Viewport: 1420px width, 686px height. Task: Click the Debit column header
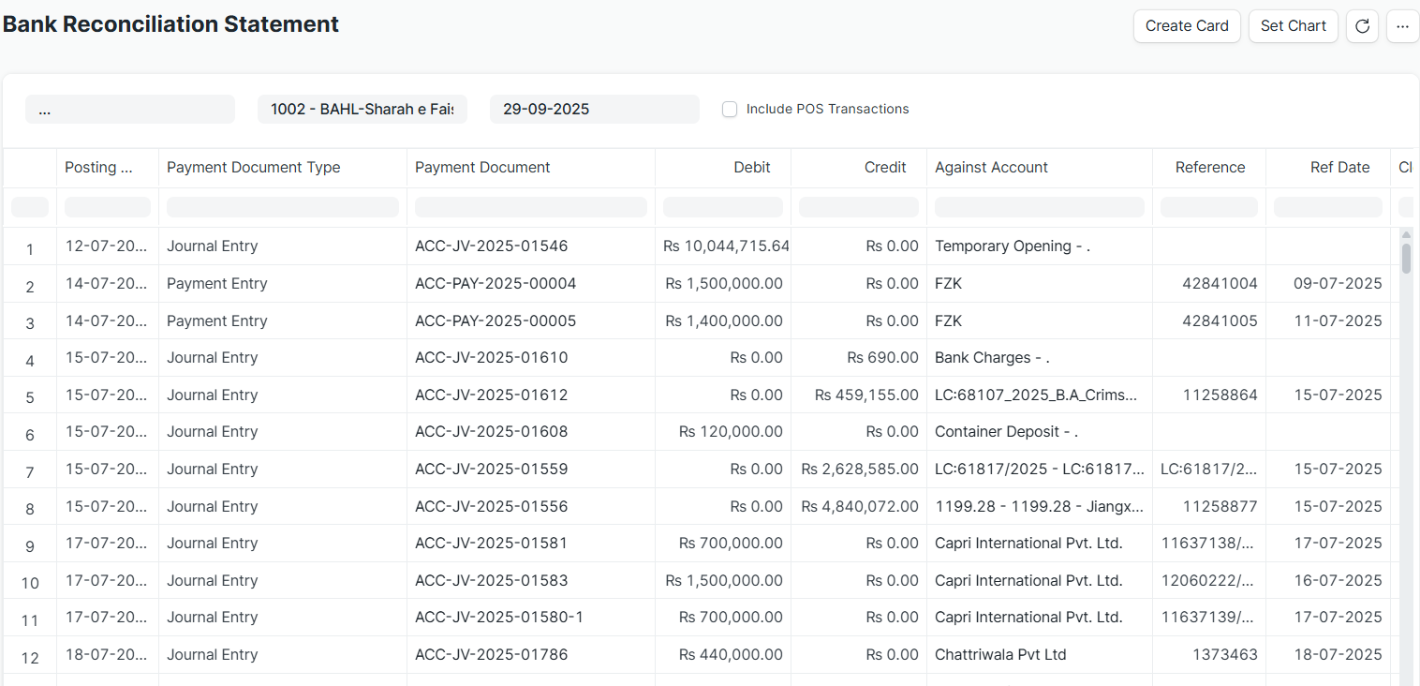point(723,168)
